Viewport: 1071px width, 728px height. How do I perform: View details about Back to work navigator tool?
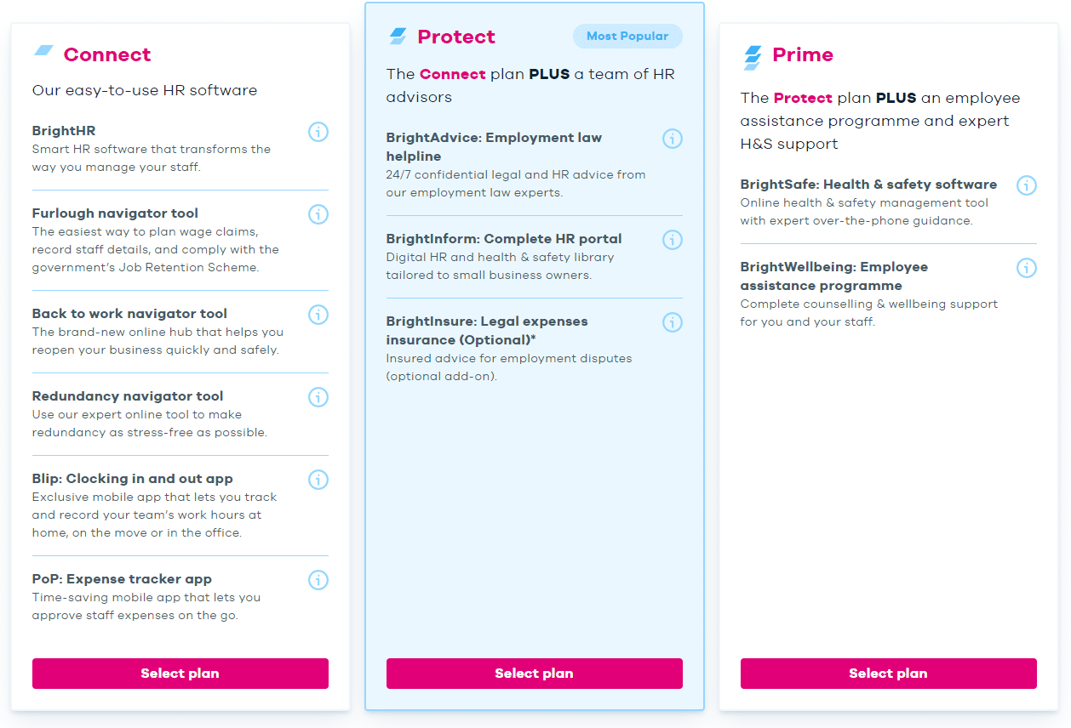(x=318, y=315)
